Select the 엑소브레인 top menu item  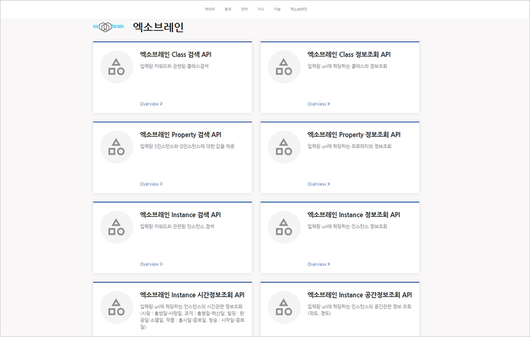(299, 9)
